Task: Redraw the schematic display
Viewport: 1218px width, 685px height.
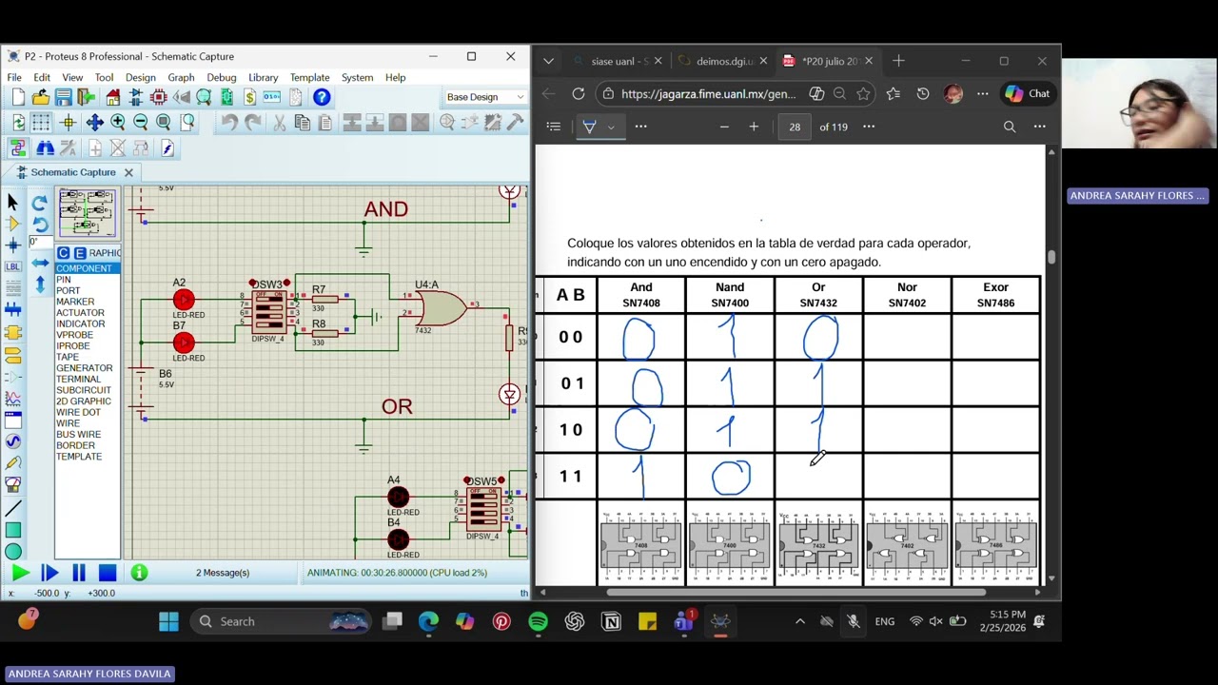Action: [18, 122]
